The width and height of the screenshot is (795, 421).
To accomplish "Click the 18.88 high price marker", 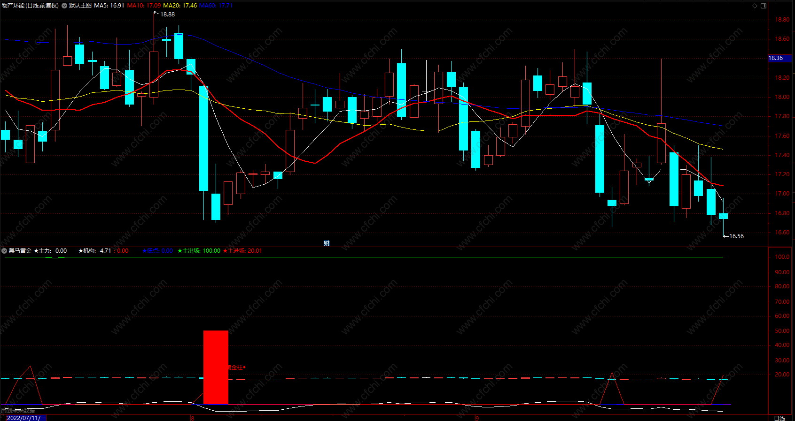I will [x=167, y=15].
